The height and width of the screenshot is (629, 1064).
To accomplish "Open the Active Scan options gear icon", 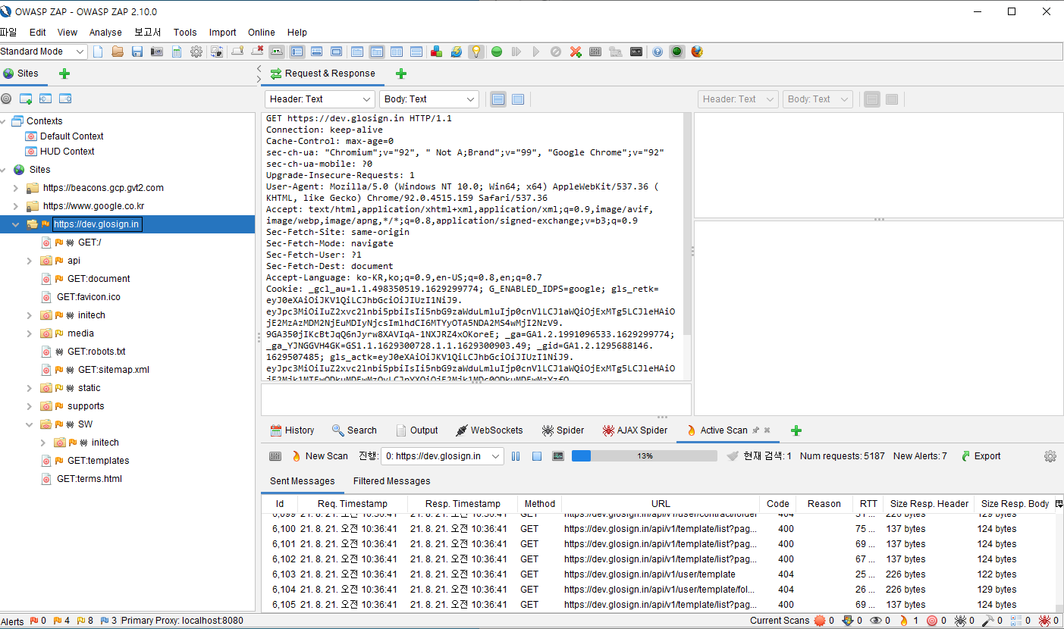I will (x=1050, y=456).
